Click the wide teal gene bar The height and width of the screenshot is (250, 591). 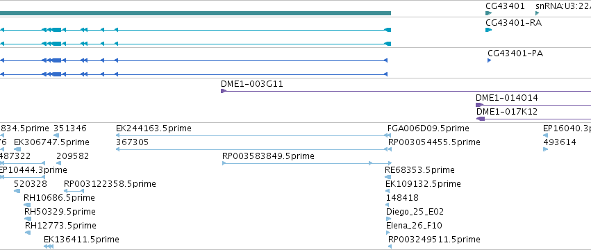click(x=195, y=13)
